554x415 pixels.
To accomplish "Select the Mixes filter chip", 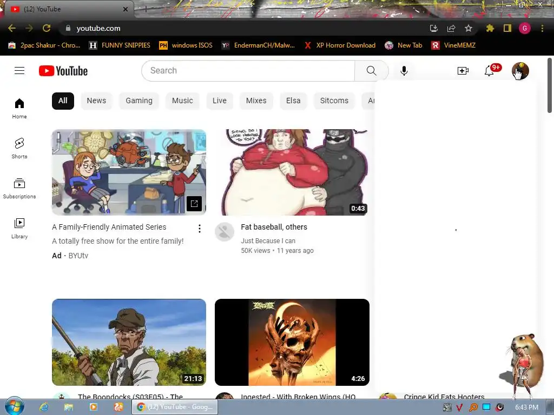I will (x=256, y=101).
